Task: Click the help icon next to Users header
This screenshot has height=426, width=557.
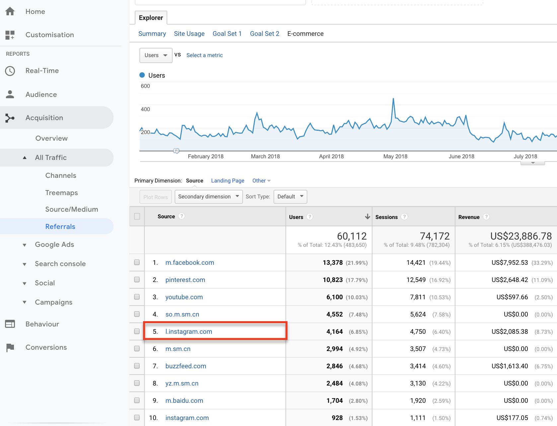Action: [x=310, y=217]
